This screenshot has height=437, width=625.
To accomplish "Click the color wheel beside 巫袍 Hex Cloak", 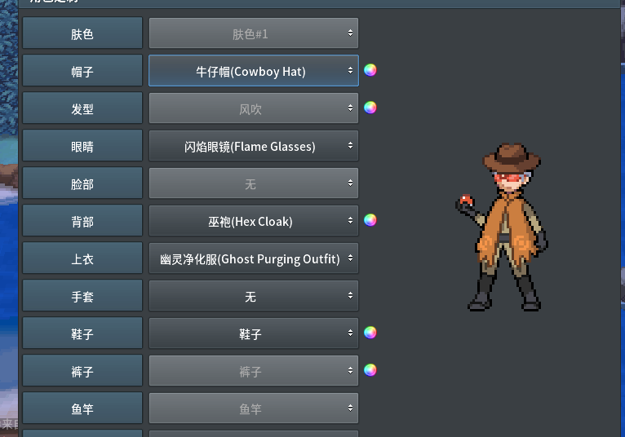I will click(x=370, y=220).
